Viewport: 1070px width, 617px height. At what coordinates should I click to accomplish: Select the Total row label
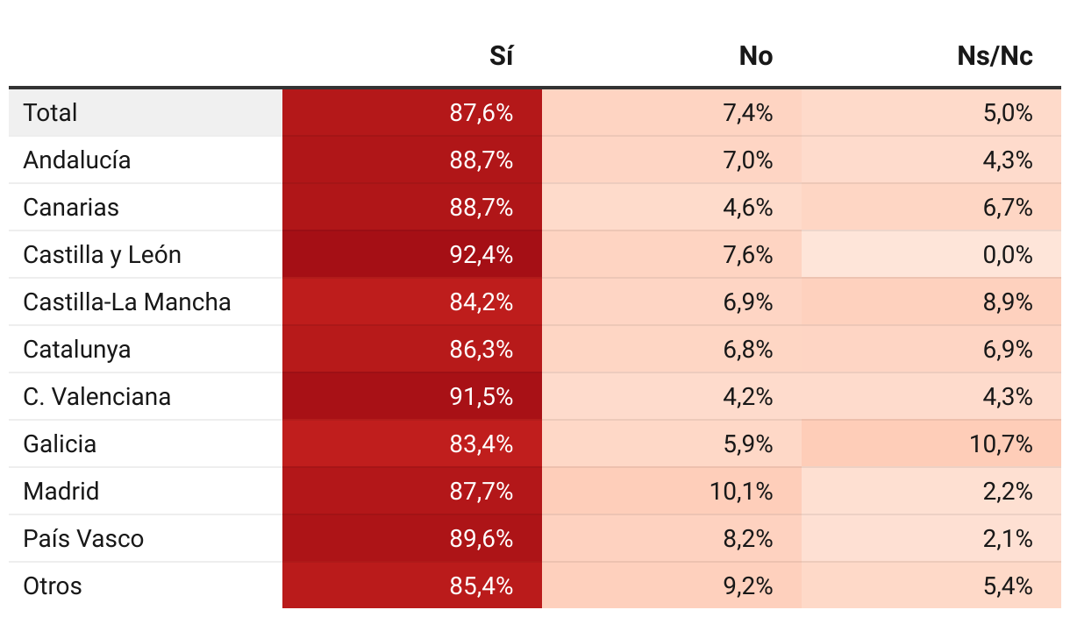(x=50, y=112)
